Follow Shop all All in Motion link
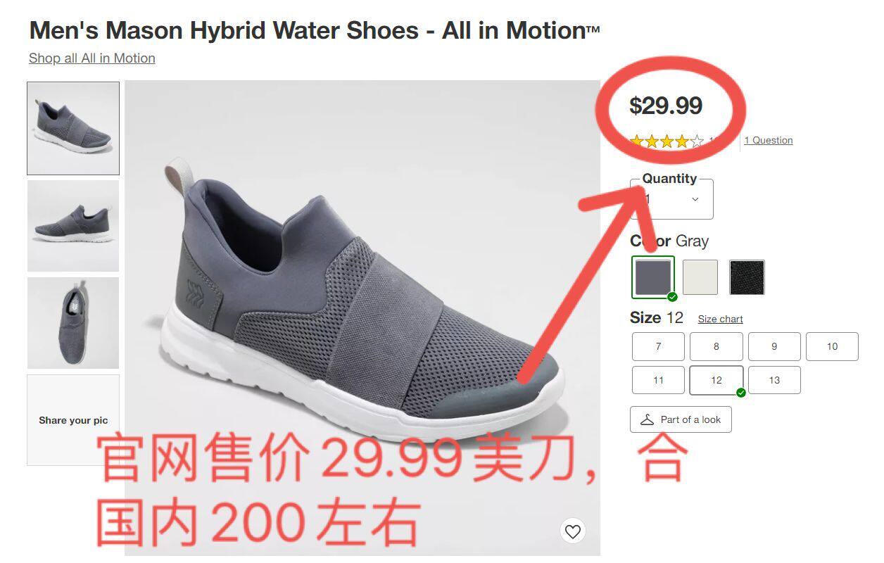 [x=92, y=58]
